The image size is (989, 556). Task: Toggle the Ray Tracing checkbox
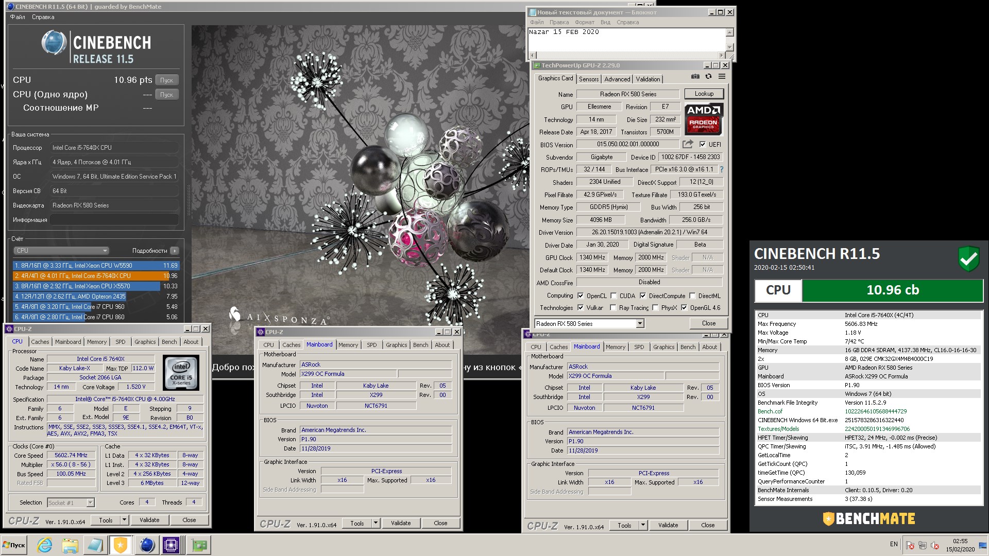point(613,308)
